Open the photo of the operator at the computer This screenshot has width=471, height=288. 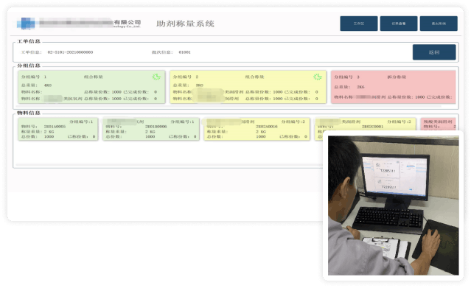click(393, 206)
